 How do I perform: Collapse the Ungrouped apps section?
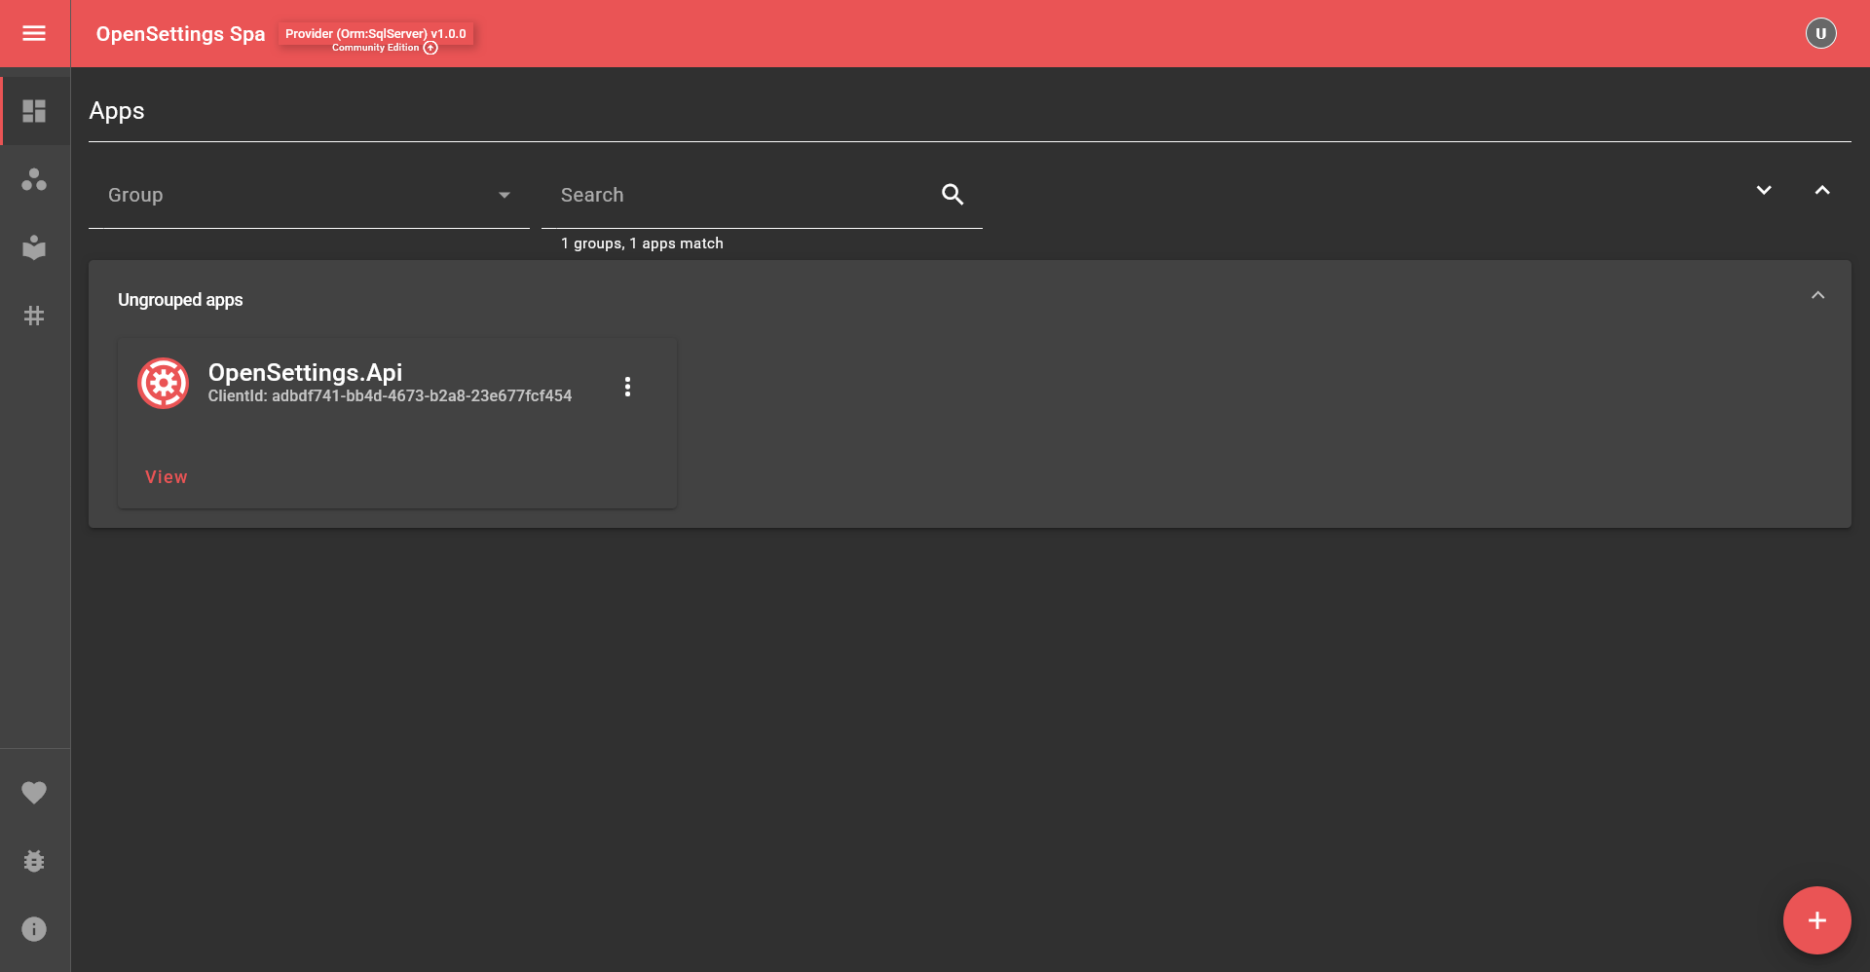click(1818, 294)
